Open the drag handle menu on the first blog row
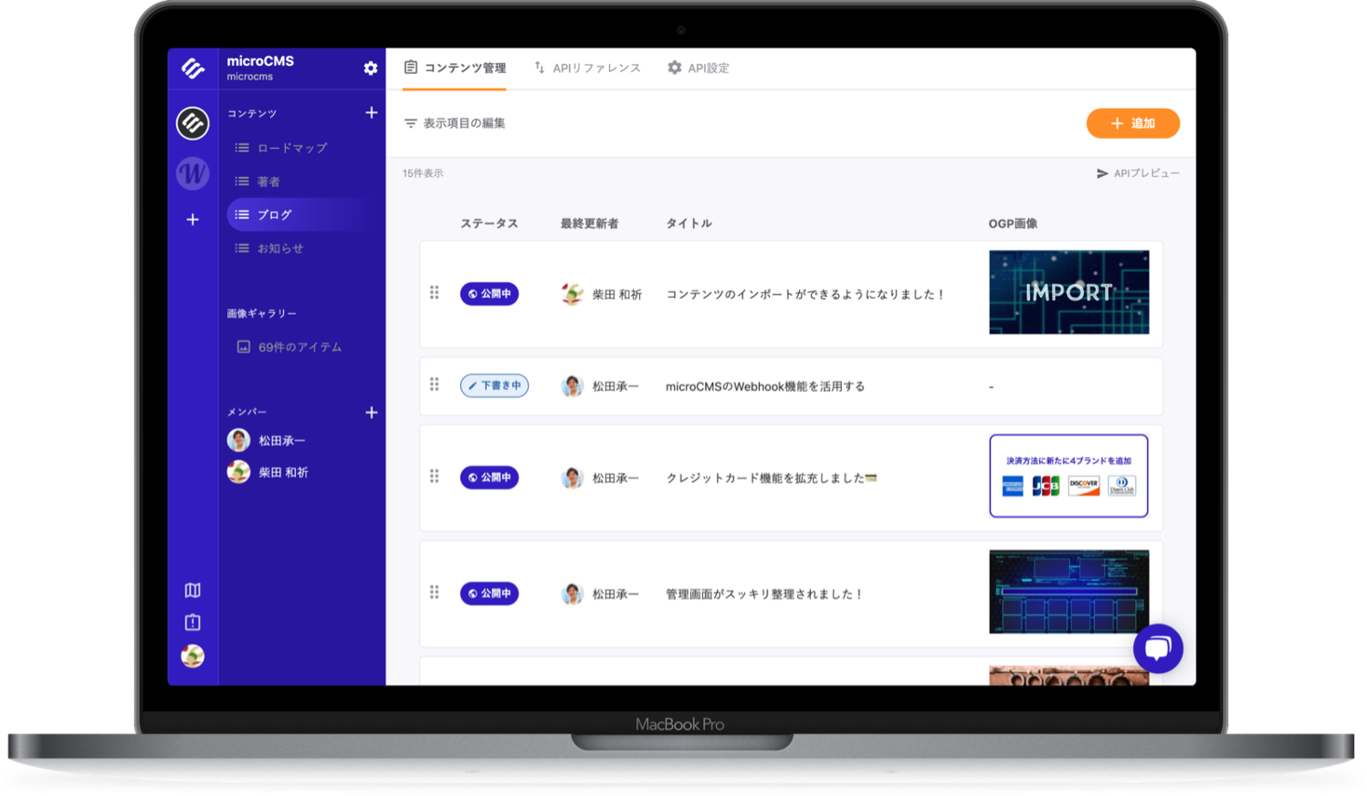The image size is (1367, 796). tap(434, 292)
